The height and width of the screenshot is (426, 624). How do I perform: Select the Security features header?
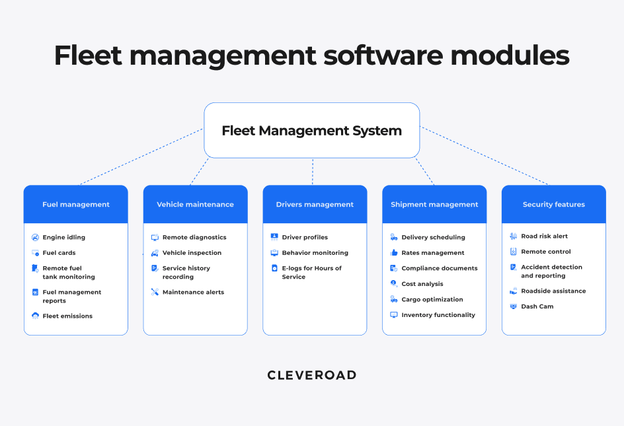[x=554, y=204]
